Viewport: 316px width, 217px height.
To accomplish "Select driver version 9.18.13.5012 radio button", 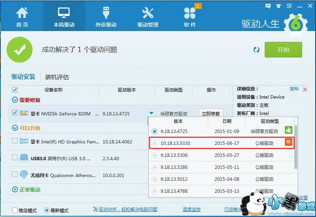I will (154, 179).
